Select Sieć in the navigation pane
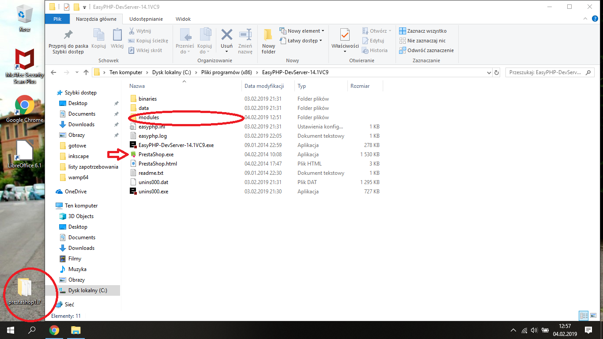This screenshot has height=339, width=603. tap(65, 305)
